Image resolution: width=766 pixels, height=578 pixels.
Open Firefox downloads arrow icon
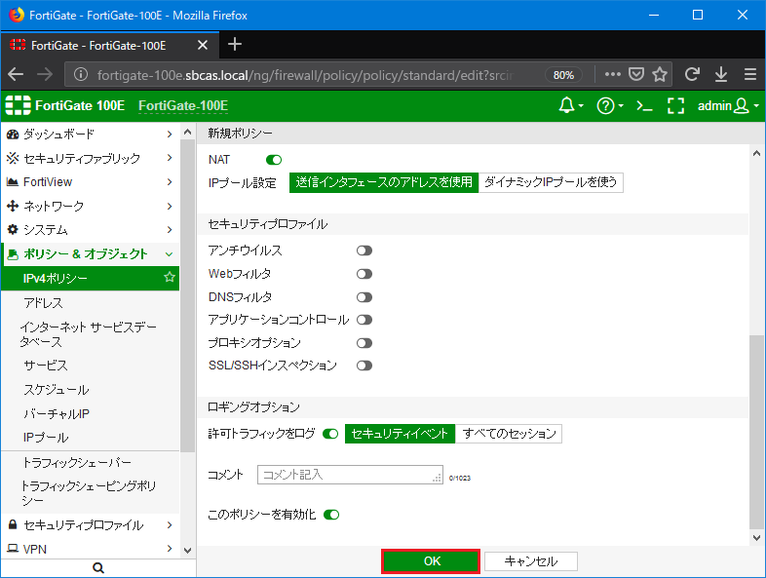(721, 74)
